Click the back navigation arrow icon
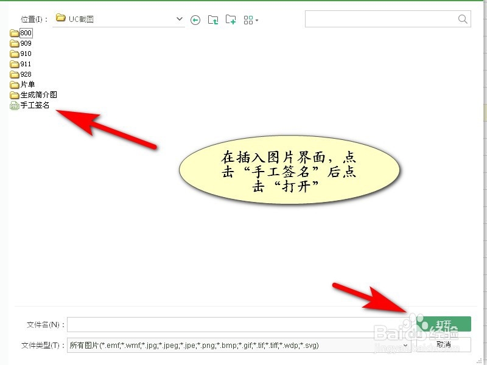487x365 pixels. coord(195,19)
